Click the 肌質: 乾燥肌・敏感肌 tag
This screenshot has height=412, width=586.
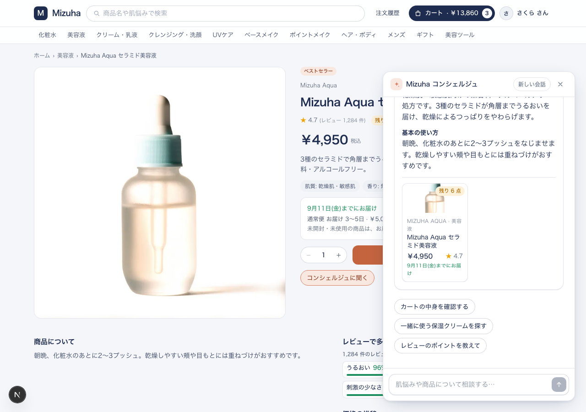pyautogui.click(x=330, y=186)
